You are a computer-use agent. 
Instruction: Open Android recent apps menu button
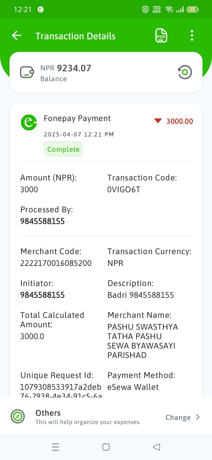coord(55,447)
